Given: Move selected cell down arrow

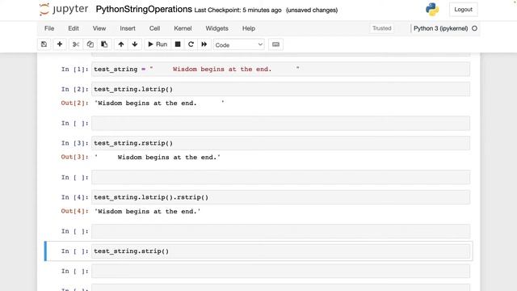Looking at the screenshot, I should coord(135,44).
